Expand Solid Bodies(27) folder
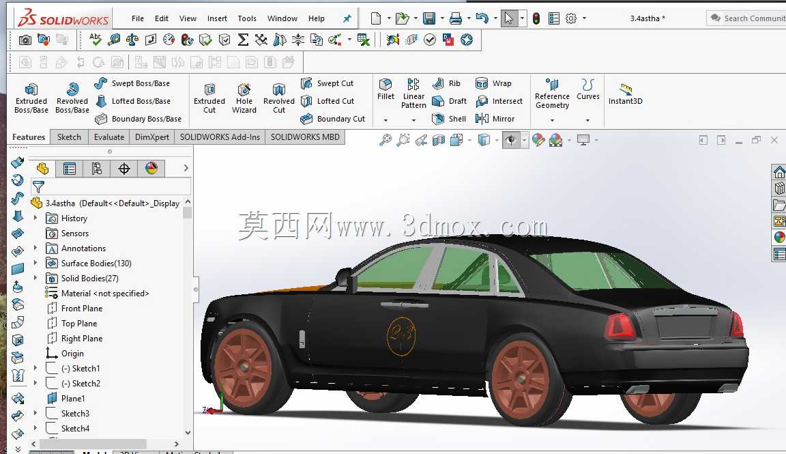Image resolution: width=786 pixels, height=454 pixels. click(35, 278)
